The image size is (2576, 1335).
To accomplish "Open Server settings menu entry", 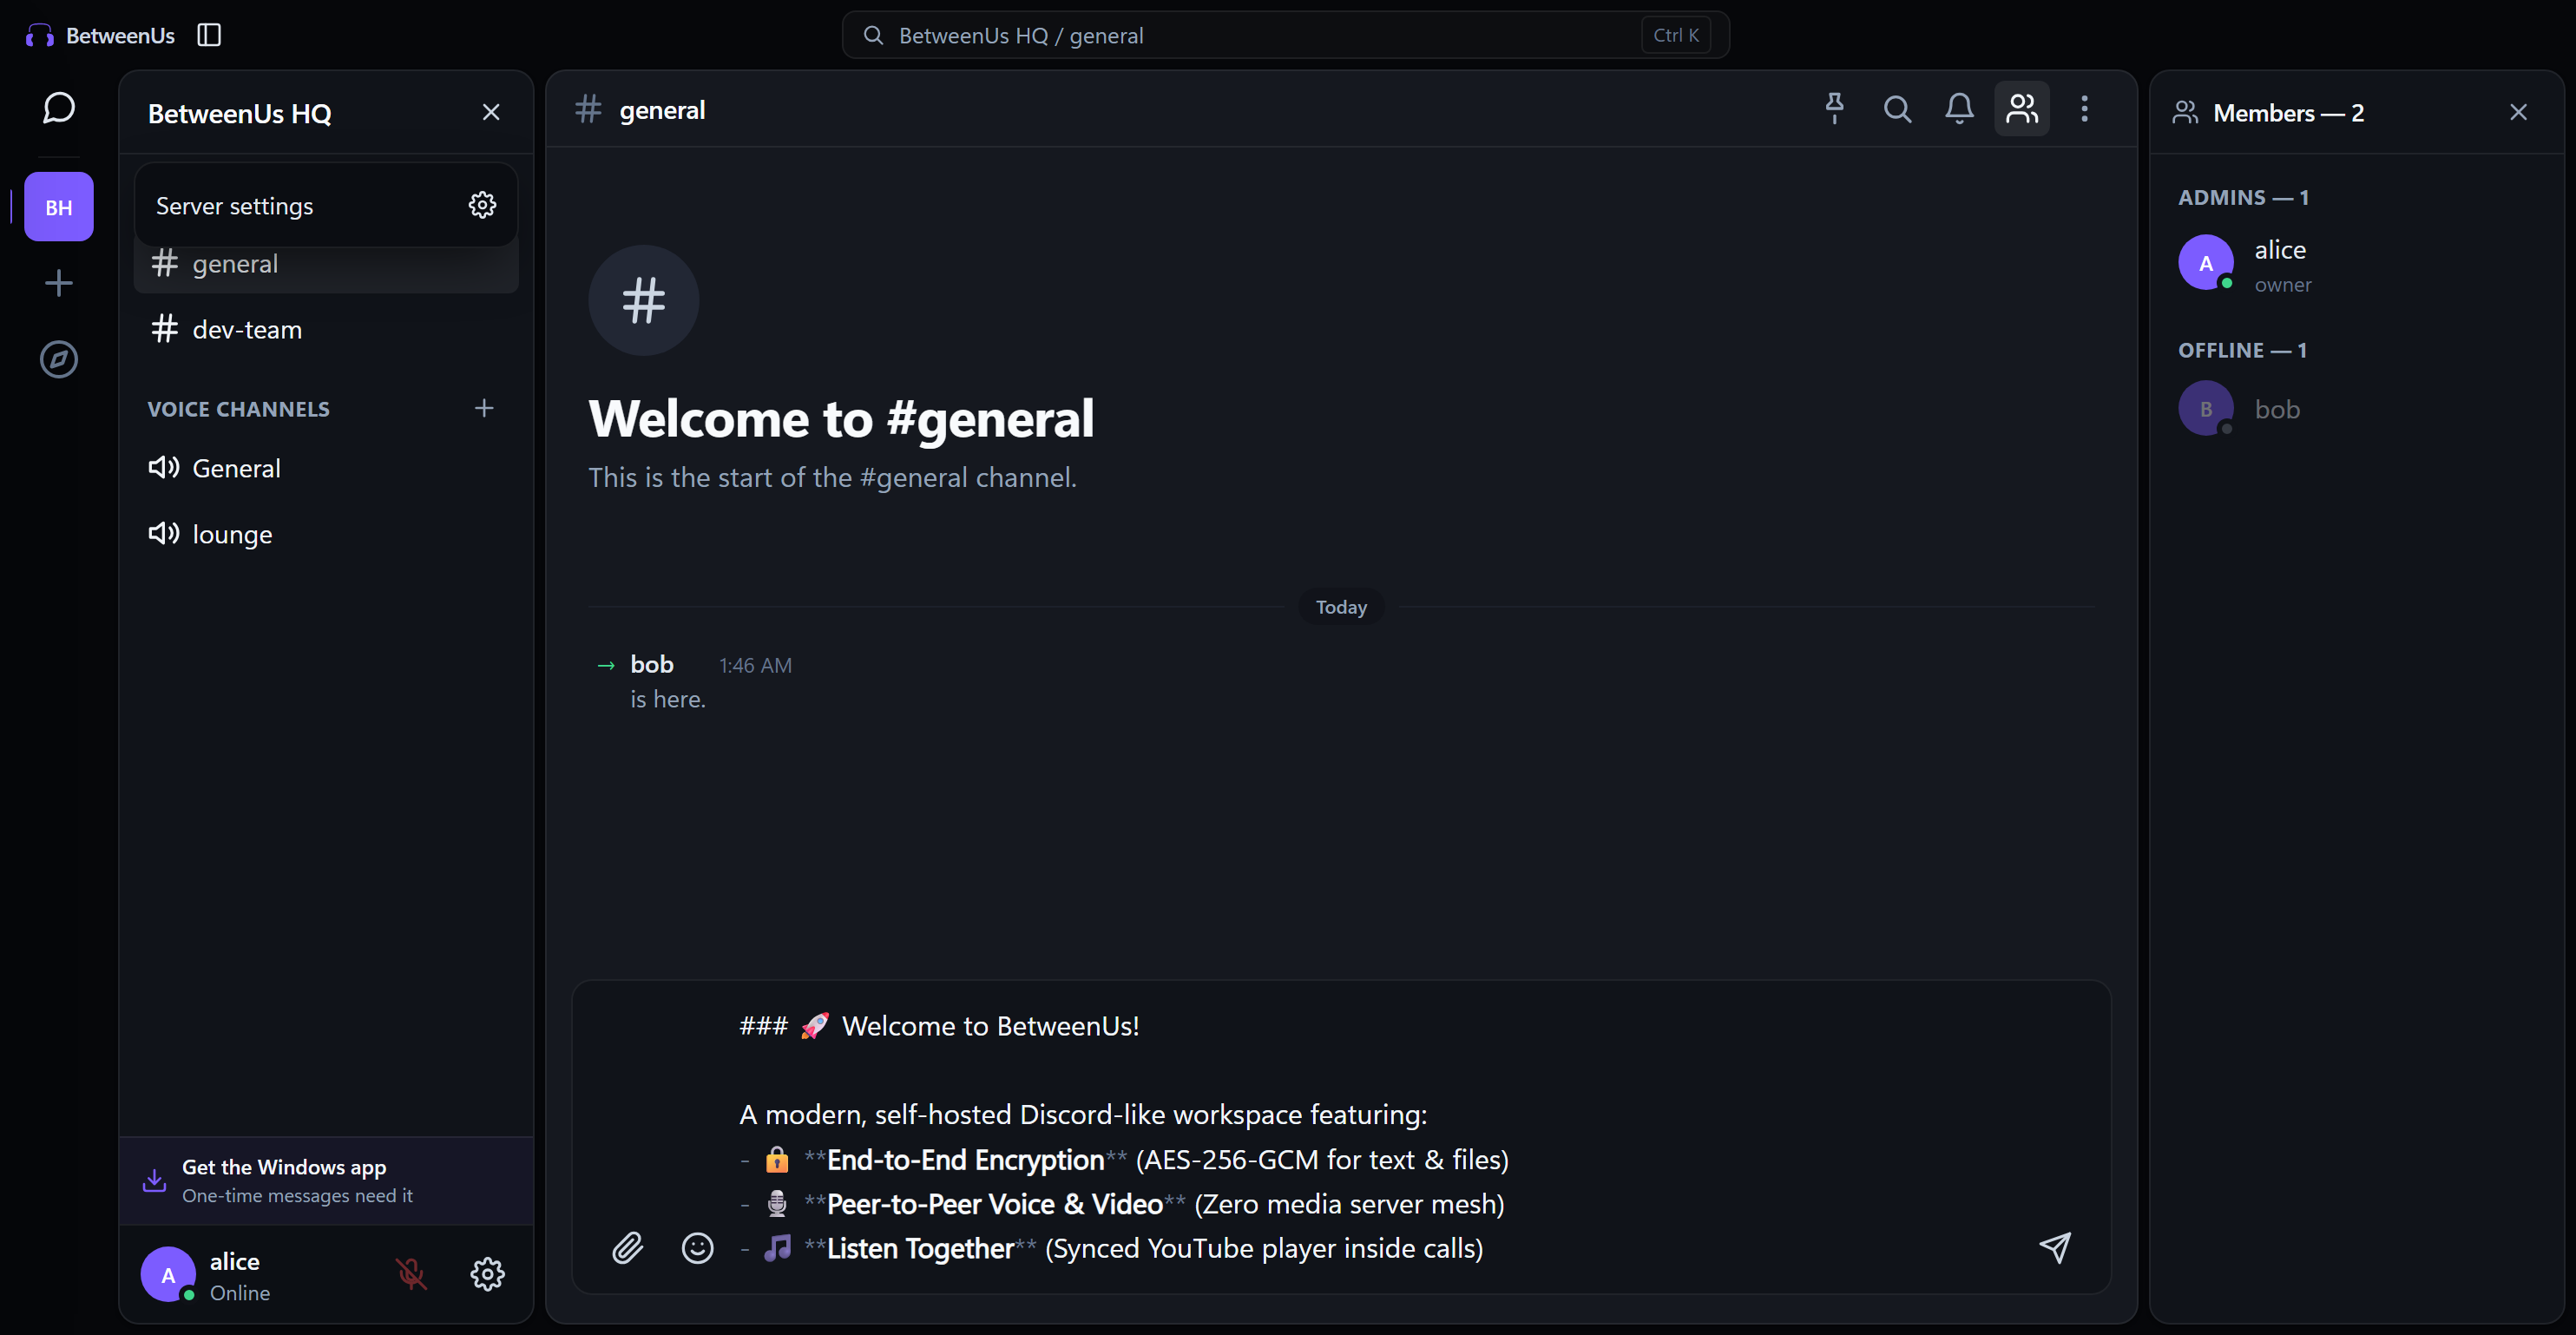I will 326,205.
